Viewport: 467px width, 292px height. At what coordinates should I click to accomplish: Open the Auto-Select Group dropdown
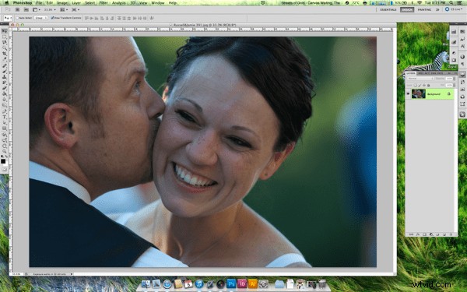40,18
